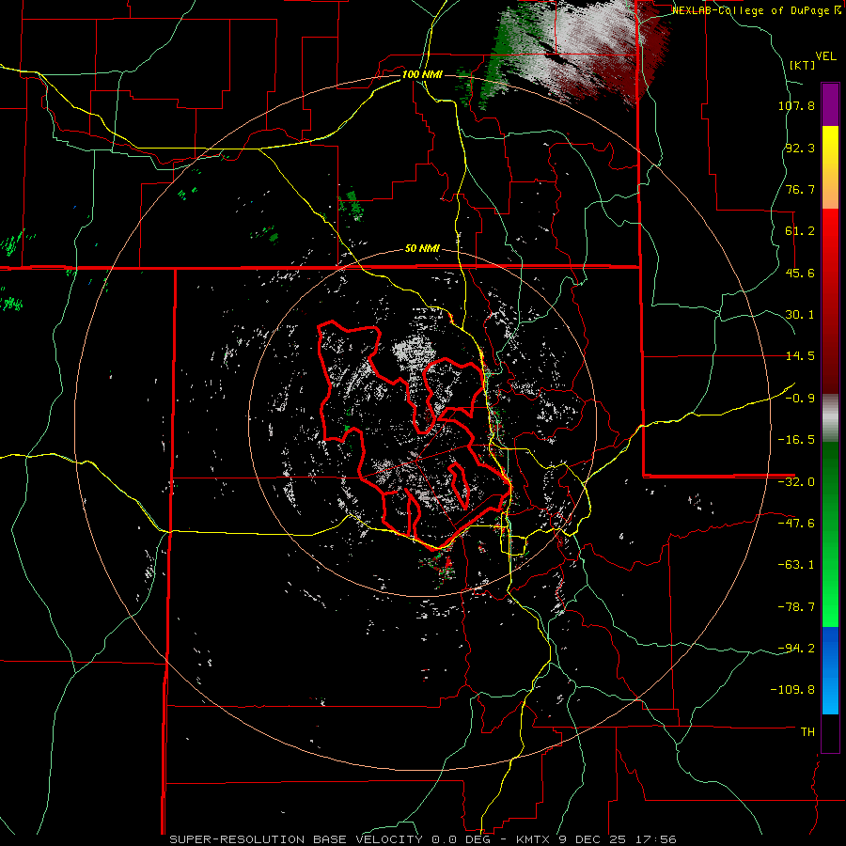Click the -47.6 legend value
This screenshot has width=846, height=846.
796,524
